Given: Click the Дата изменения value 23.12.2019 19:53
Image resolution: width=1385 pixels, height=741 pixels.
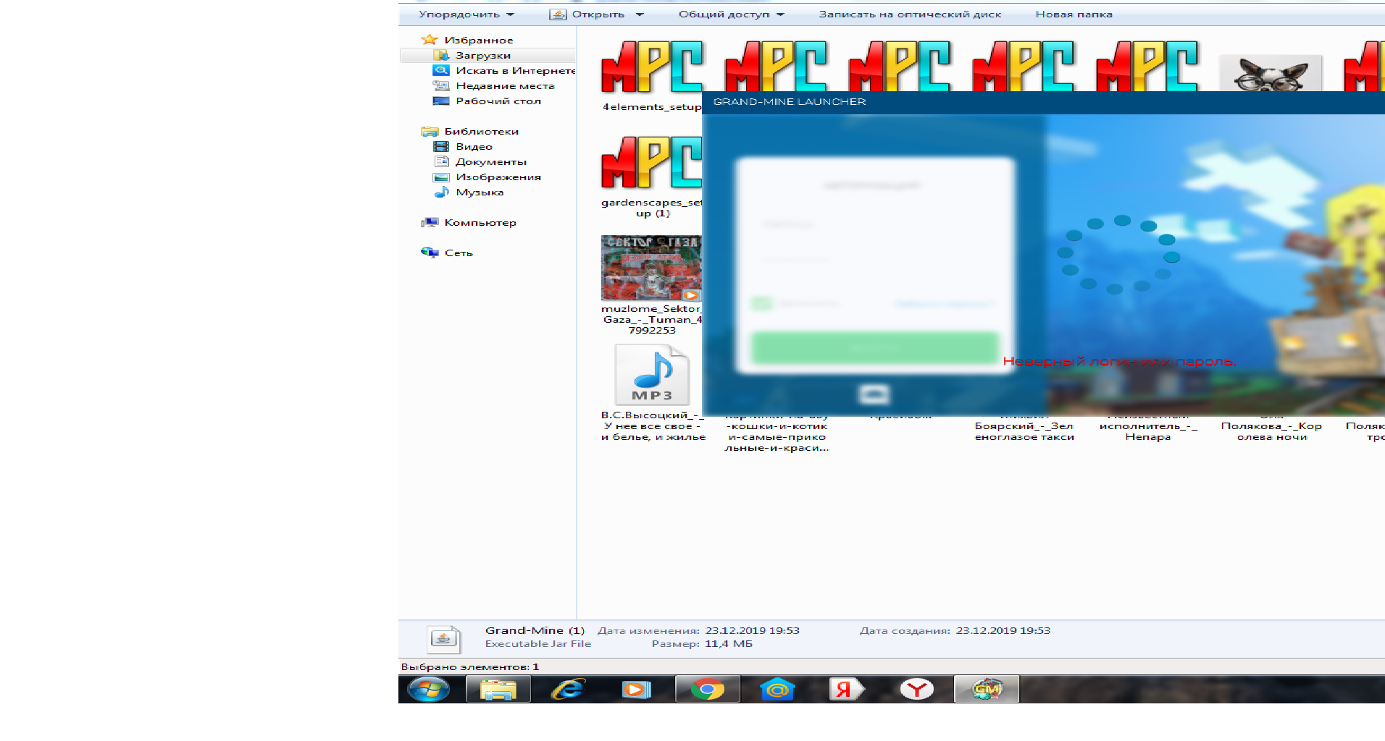Looking at the screenshot, I should [x=753, y=630].
